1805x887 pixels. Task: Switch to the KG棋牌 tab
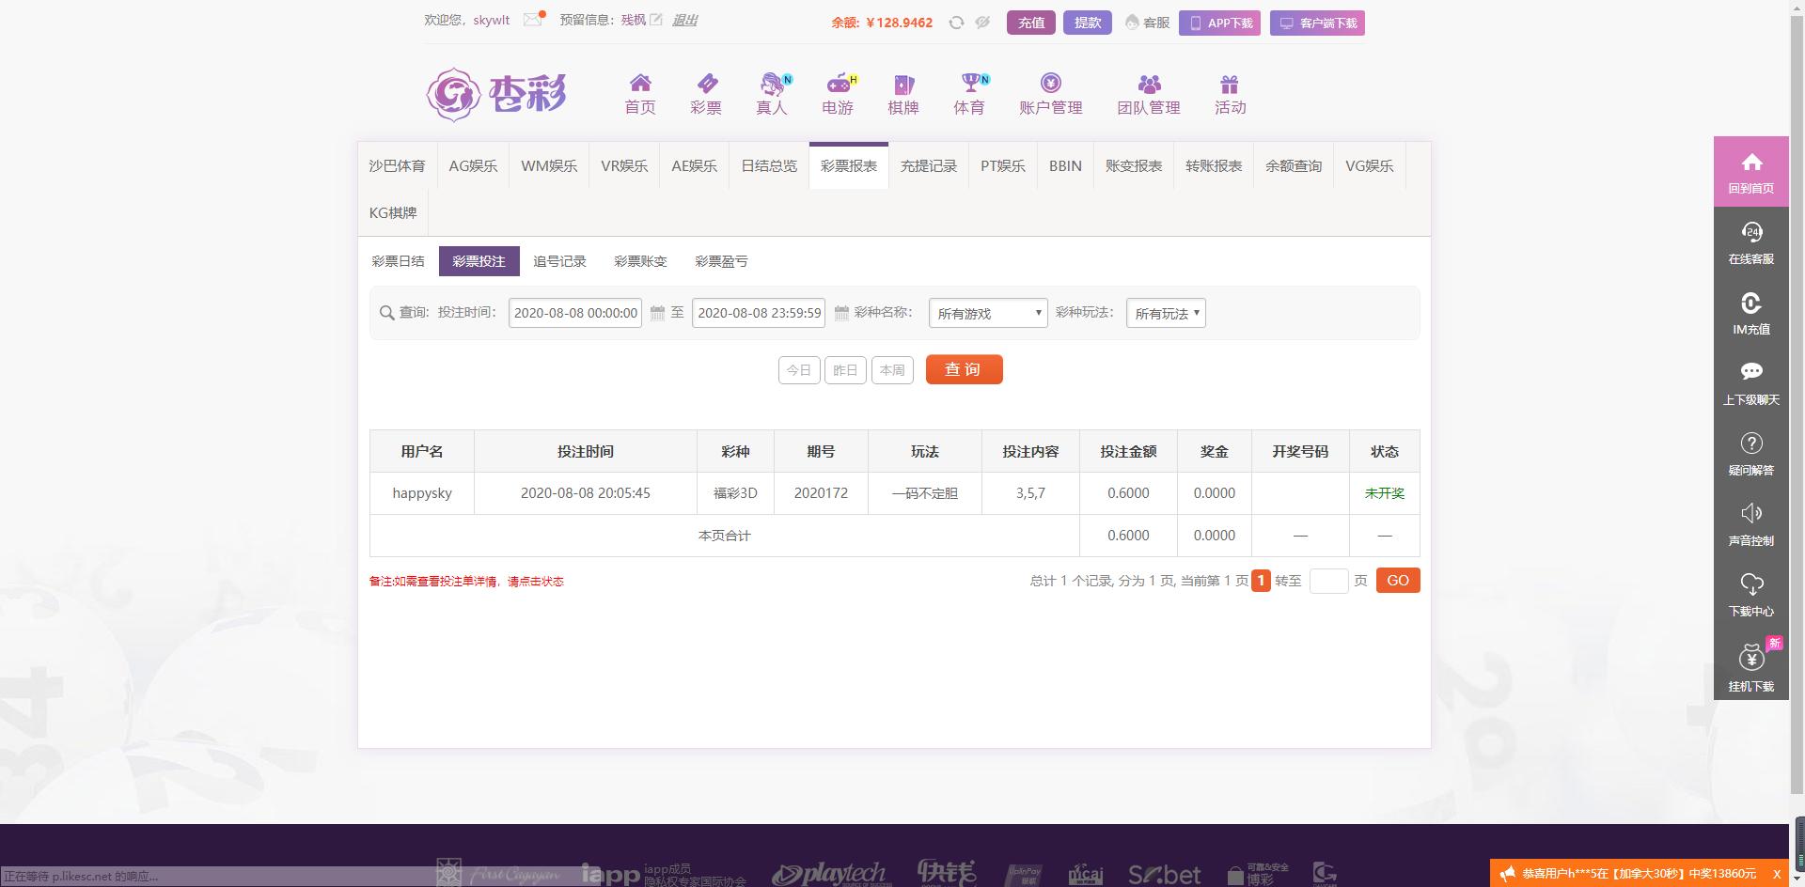pyautogui.click(x=393, y=212)
